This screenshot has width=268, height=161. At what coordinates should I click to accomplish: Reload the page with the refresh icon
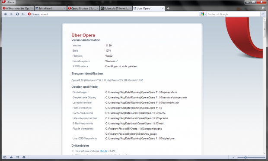pyautogui.click(x=17, y=14)
